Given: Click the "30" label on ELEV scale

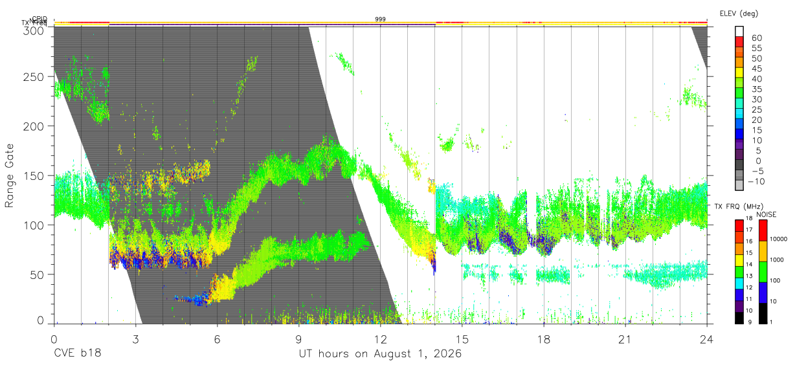Looking at the screenshot, I should click(x=756, y=100).
